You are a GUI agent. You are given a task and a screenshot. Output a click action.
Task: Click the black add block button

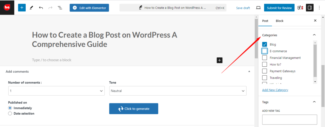pos(220,60)
